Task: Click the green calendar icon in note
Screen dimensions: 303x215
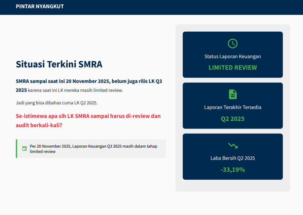Action: click(24, 149)
